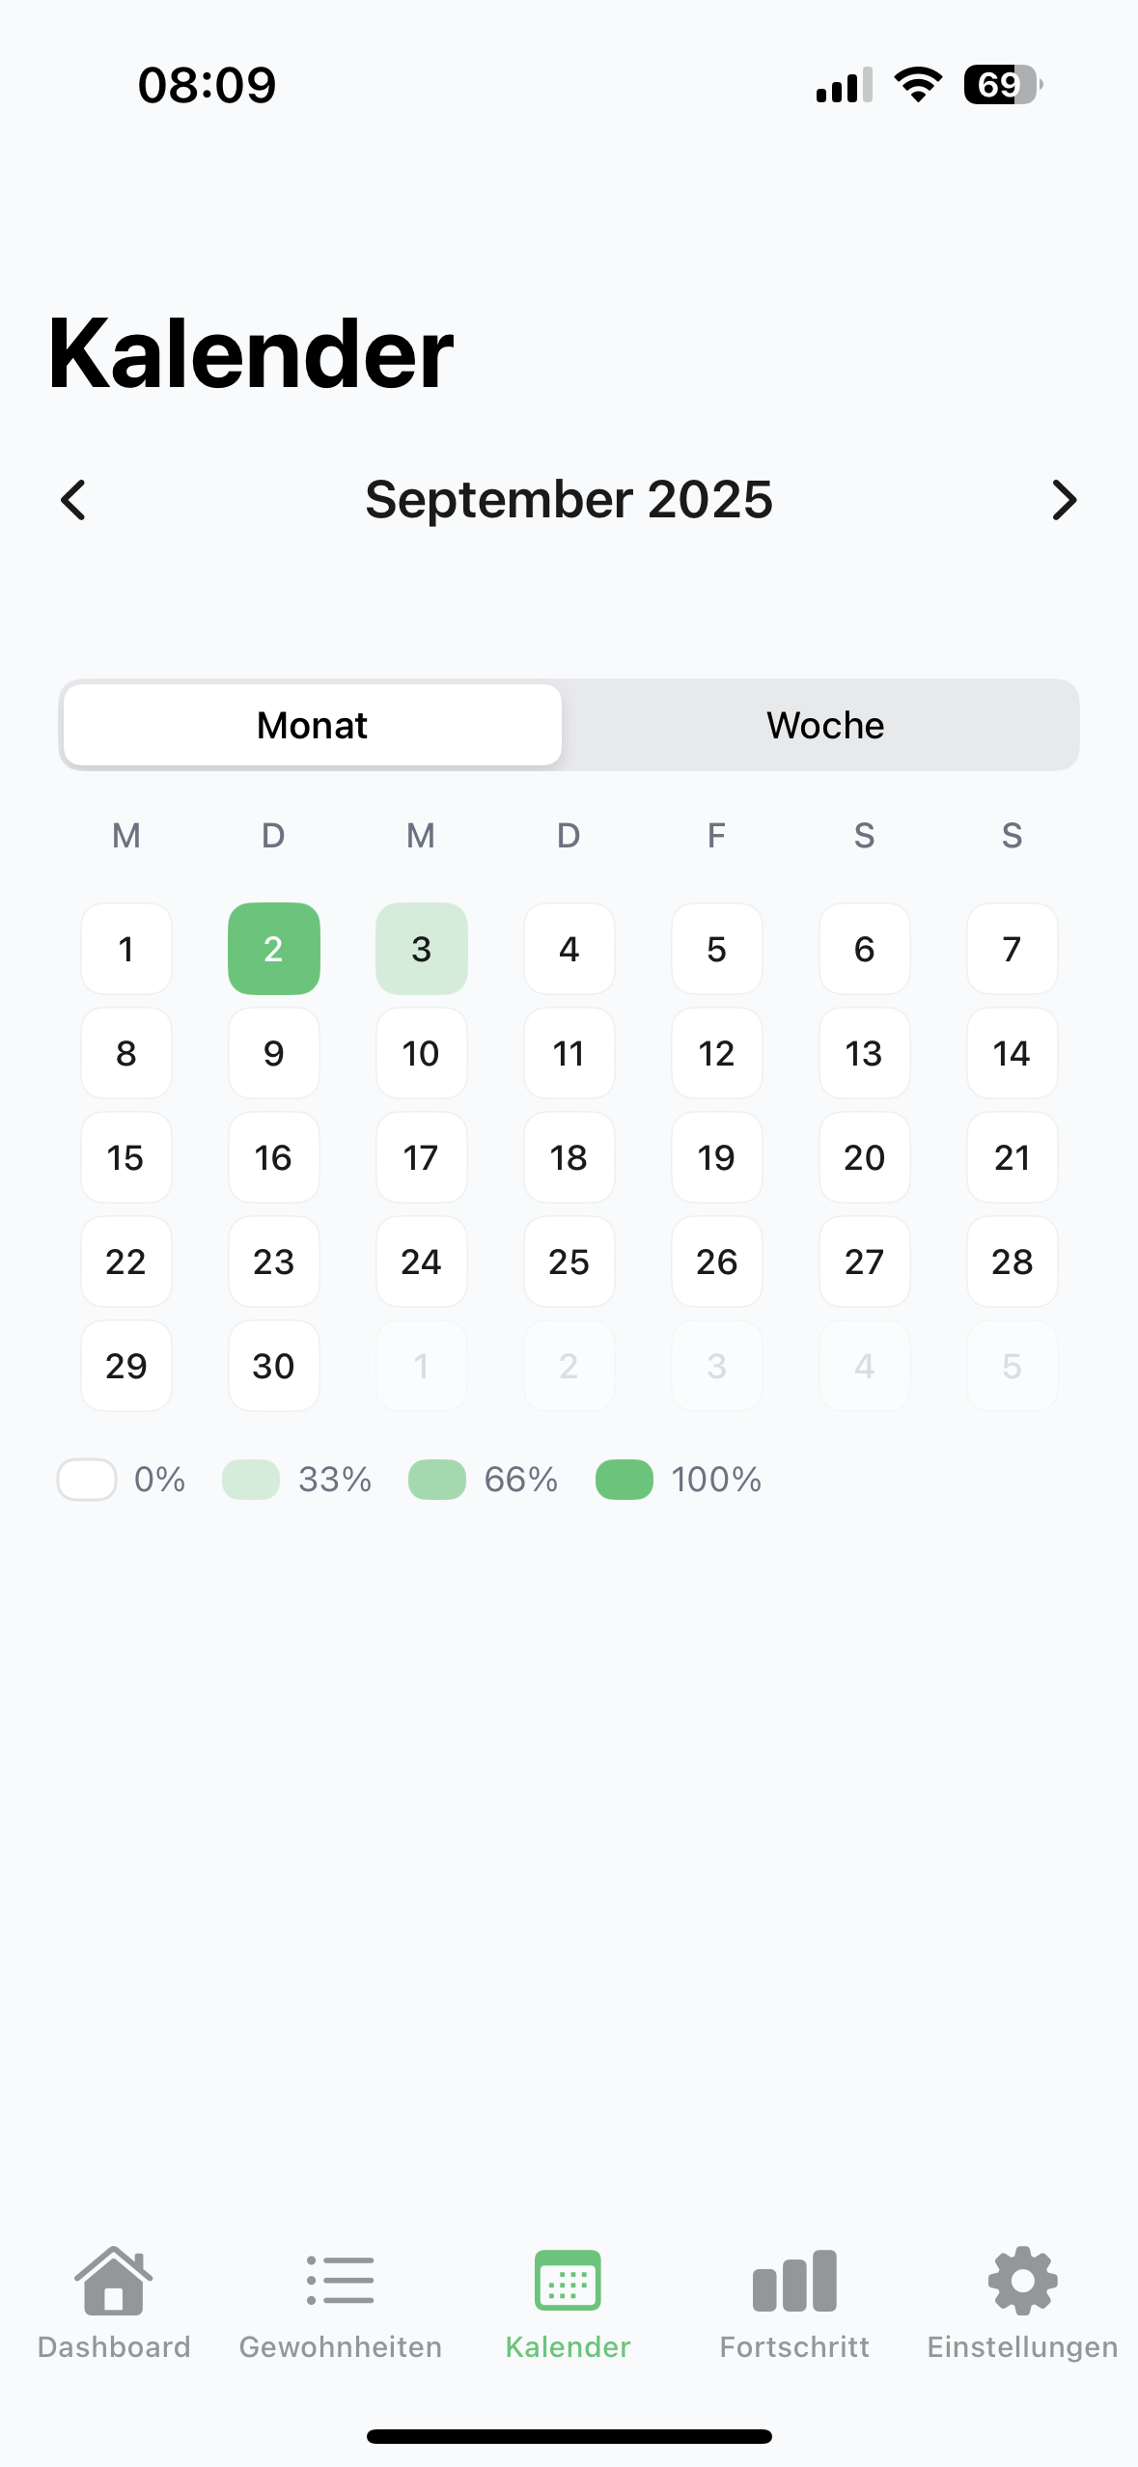1138x2467 pixels.
Task: Open the Gewohnheiten list icon
Action: [340, 2282]
